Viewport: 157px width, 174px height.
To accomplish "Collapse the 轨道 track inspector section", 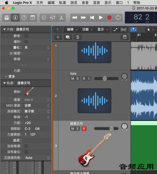I will click(x=4, y=83).
